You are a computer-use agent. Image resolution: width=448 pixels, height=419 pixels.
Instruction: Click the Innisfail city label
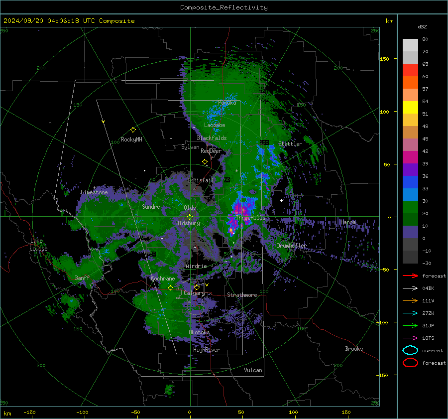[x=201, y=180]
